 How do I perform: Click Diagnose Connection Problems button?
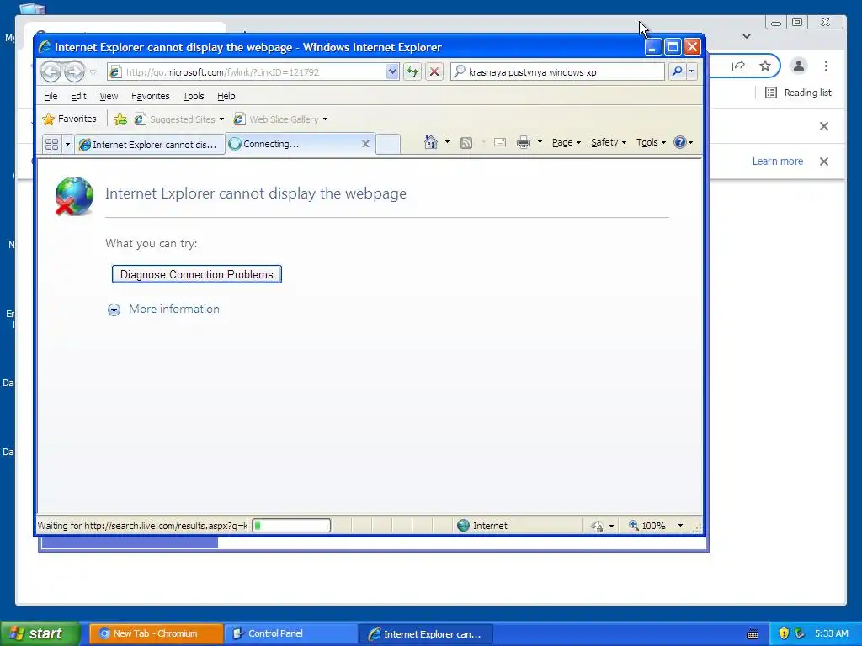tap(197, 274)
